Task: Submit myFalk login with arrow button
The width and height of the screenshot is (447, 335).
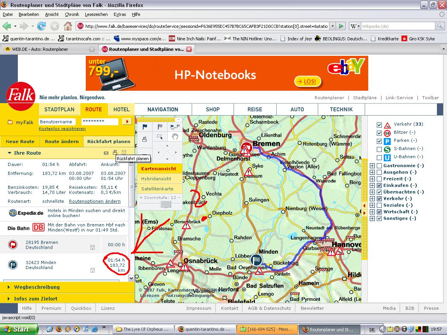Action: pos(127,122)
